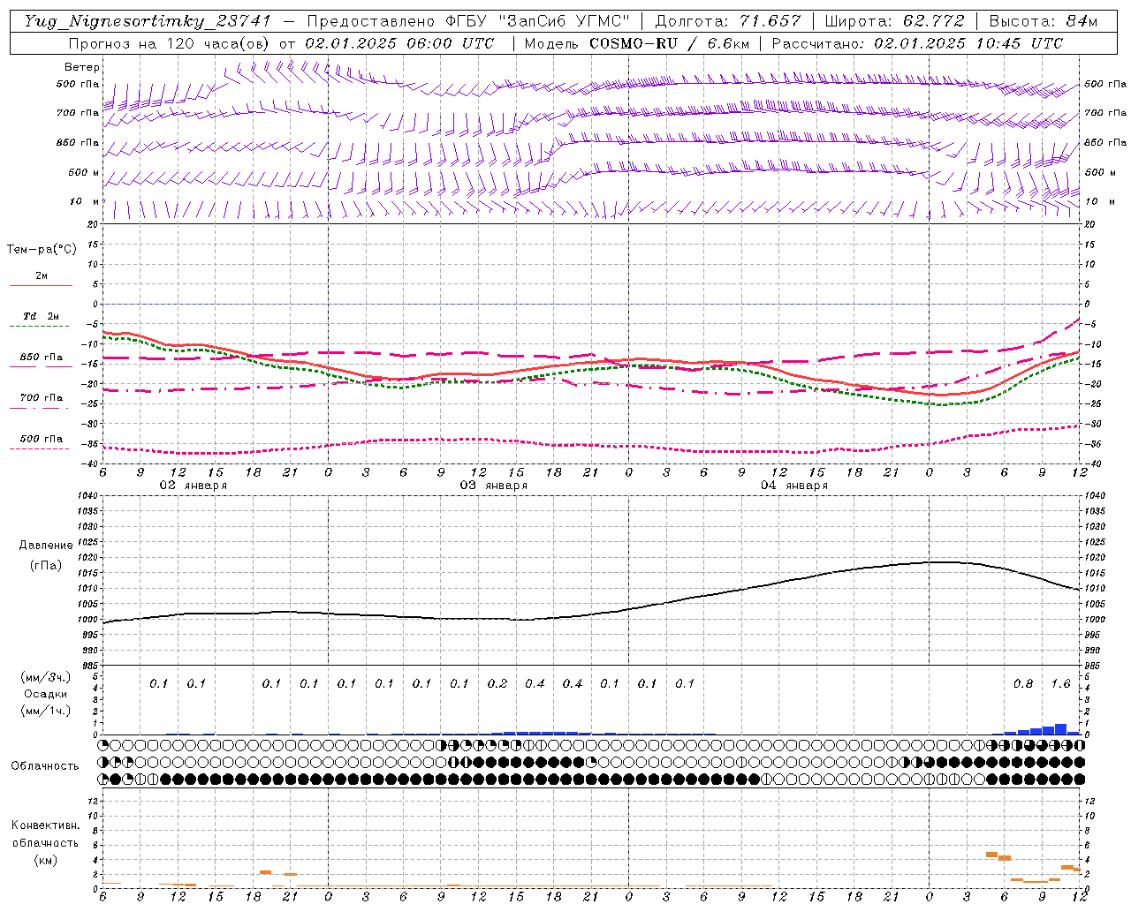Select the 2м temperature legend entry

tap(42, 276)
